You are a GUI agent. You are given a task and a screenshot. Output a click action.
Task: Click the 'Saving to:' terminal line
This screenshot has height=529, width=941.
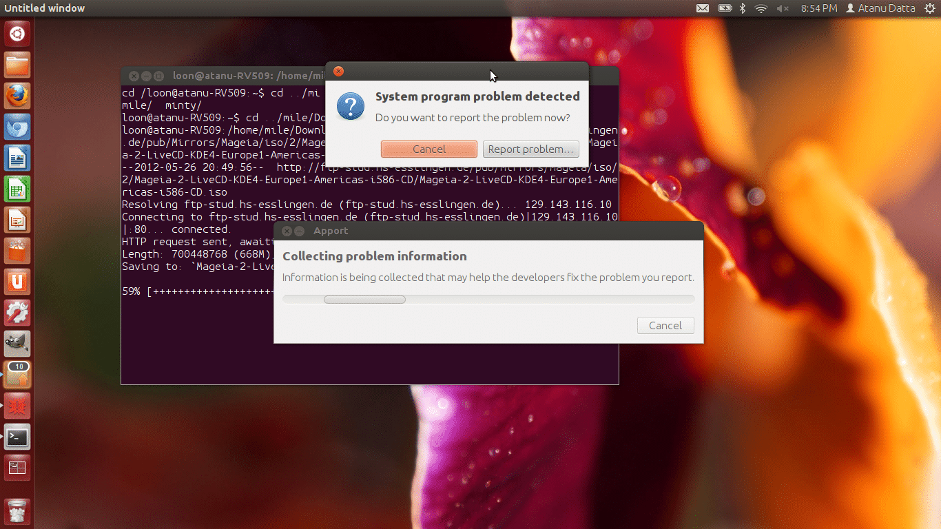pyautogui.click(x=198, y=267)
